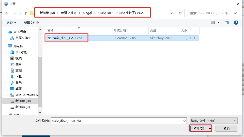Image resolution: width=244 pixels, height=137 pixels.
Task: Toggle the preview pane icon
Action: coord(227,23)
